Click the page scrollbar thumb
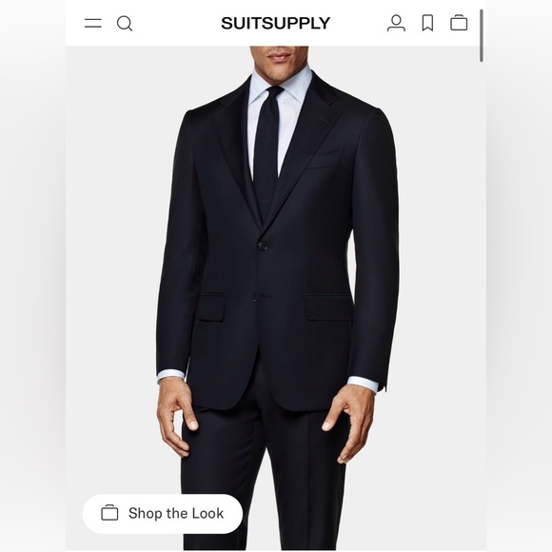This screenshot has height=552, width=552. (482, 35)
